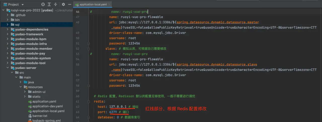The width and height of the screenshot is (322, 122).
Task: Hide the Project tool window
Action: pos(69,5)
